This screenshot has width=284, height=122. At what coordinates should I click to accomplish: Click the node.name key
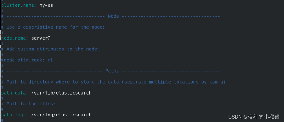point(14,38)
